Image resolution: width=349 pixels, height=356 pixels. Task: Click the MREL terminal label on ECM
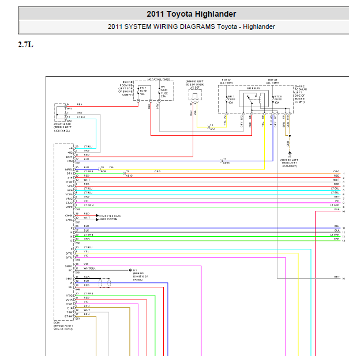69,169
